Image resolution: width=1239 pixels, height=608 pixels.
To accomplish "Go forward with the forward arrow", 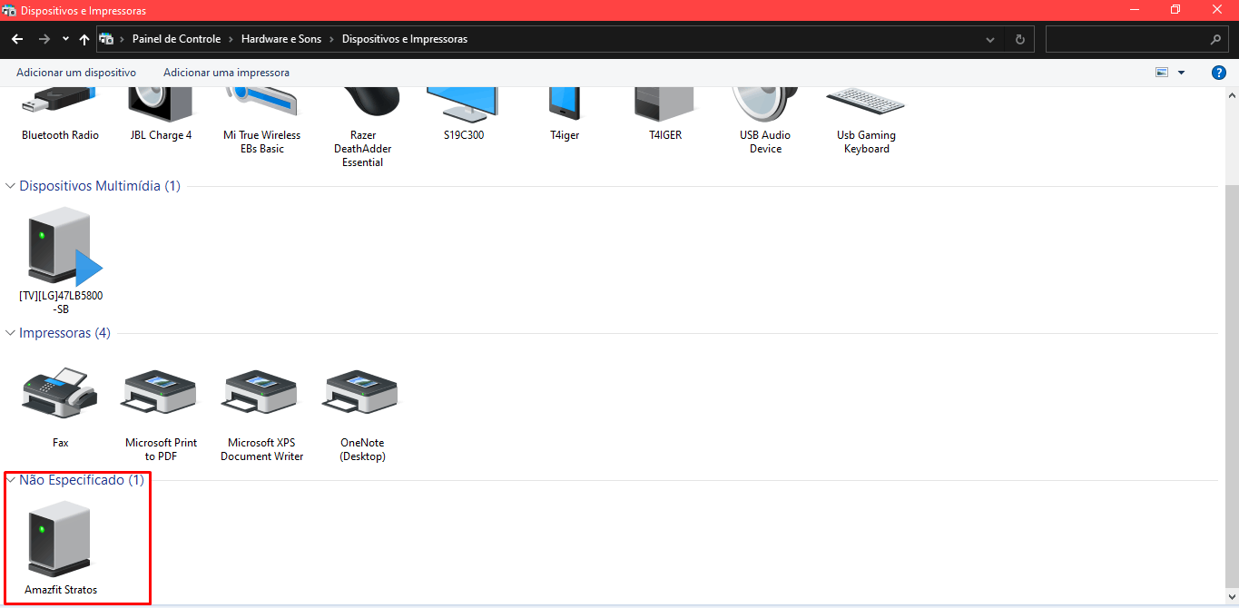I will [44, 39].
